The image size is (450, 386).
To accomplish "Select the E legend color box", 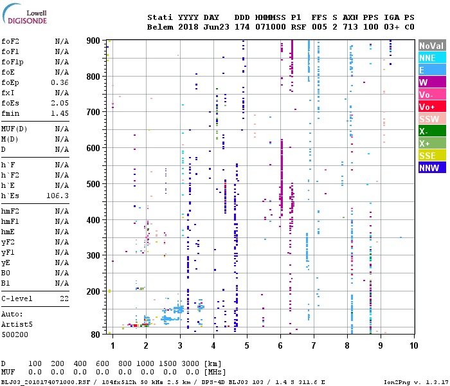I will [432, 69].
